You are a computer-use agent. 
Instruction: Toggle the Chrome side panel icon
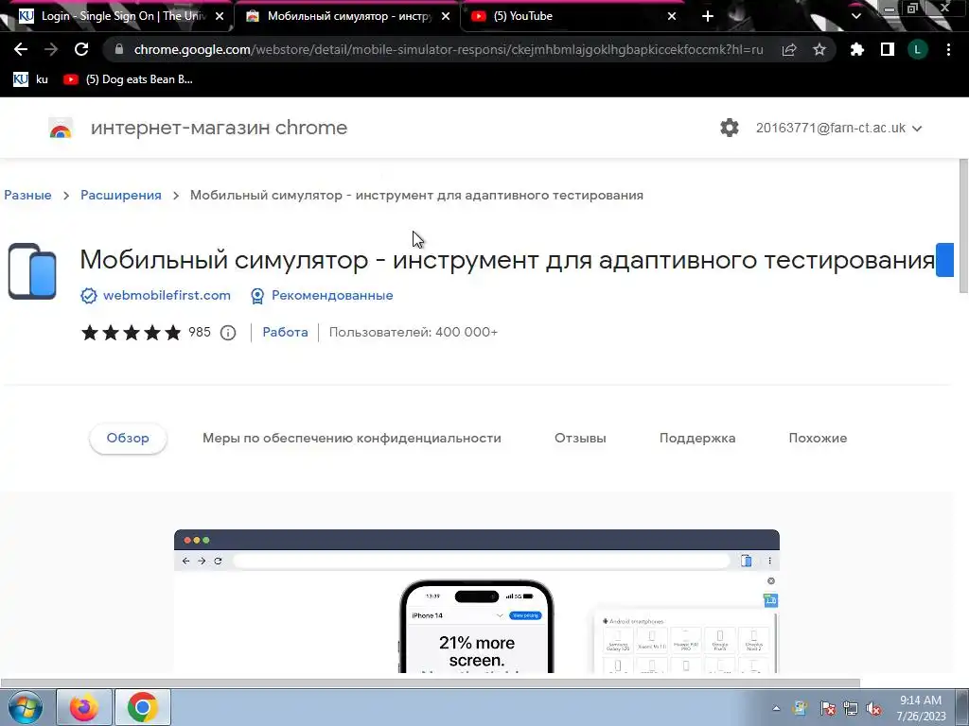pos(888,49)
